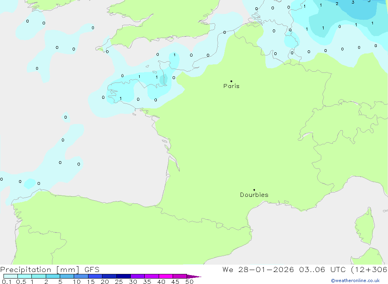This screenshot has width=388, height=284.
Task: Select the Dourbies location dot marker
Action: (254, 190)
